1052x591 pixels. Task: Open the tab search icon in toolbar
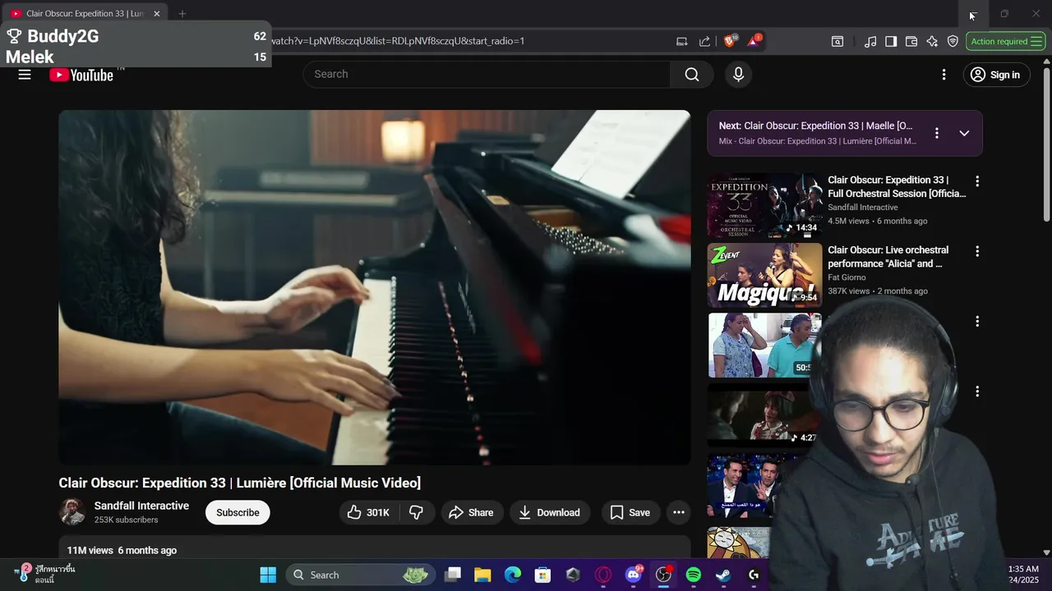click(x=837, y=41)
